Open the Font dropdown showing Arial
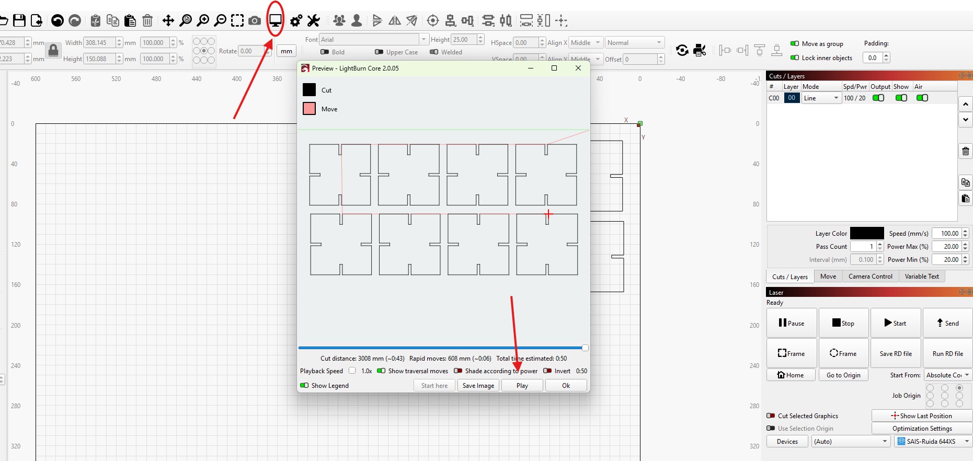 (x=374, y=39)
